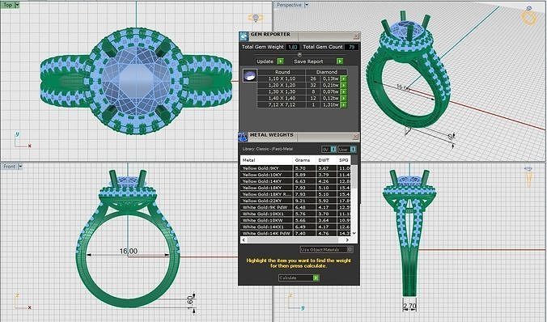The image size is (547, 322).
Task: Click the Gem Reporter panel icon
Action: pyautogui.click(x=244, y=36)
